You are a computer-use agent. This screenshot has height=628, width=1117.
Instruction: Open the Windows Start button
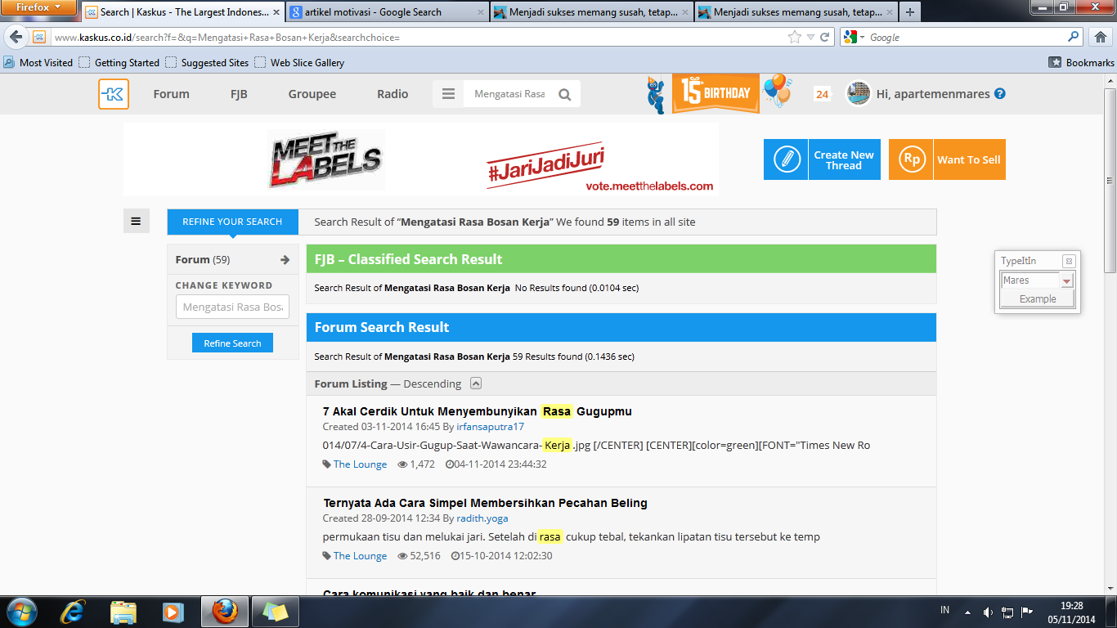20,612
